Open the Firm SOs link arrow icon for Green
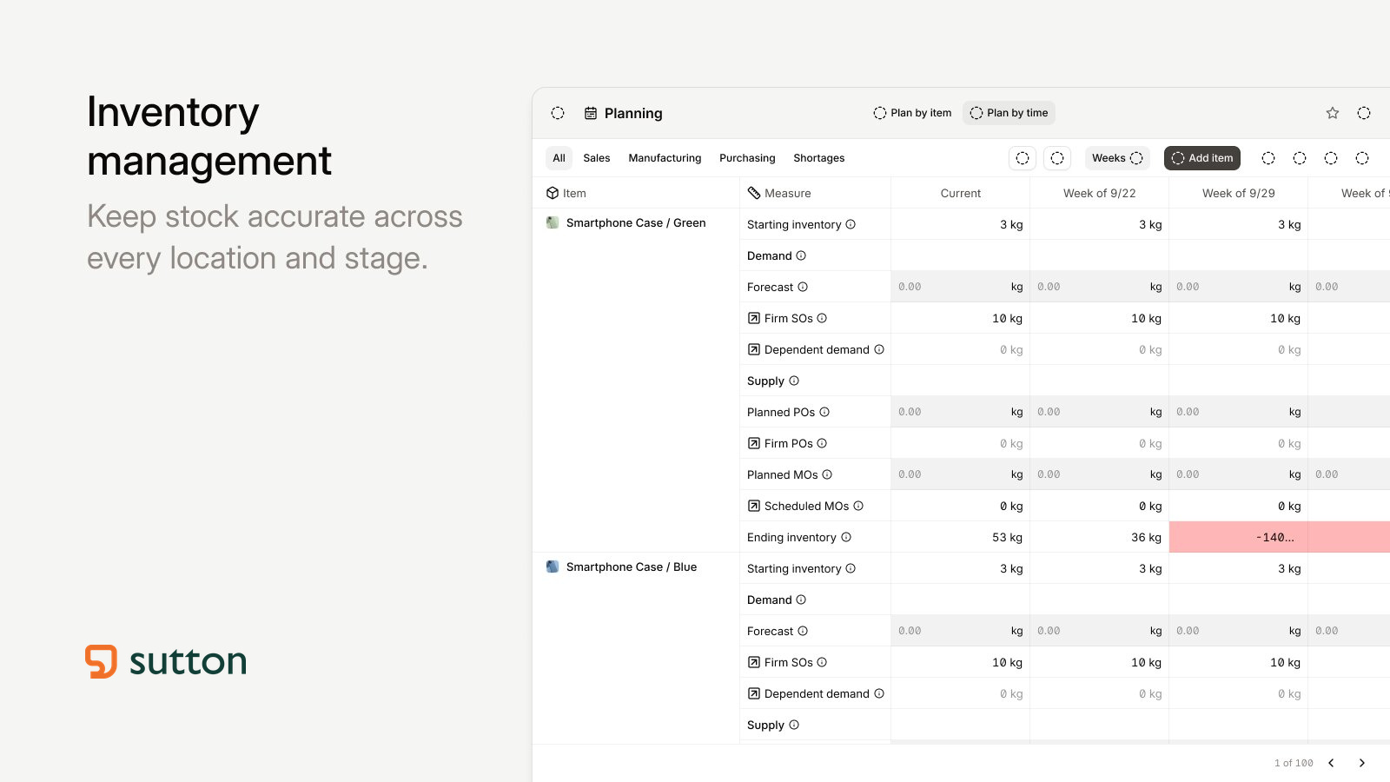 pyautogui.click(x=754, y=318)
